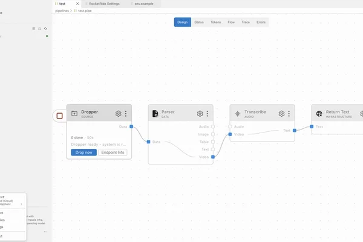Switch to the Status view tab
363x242 pixels.
coord(199,22)
